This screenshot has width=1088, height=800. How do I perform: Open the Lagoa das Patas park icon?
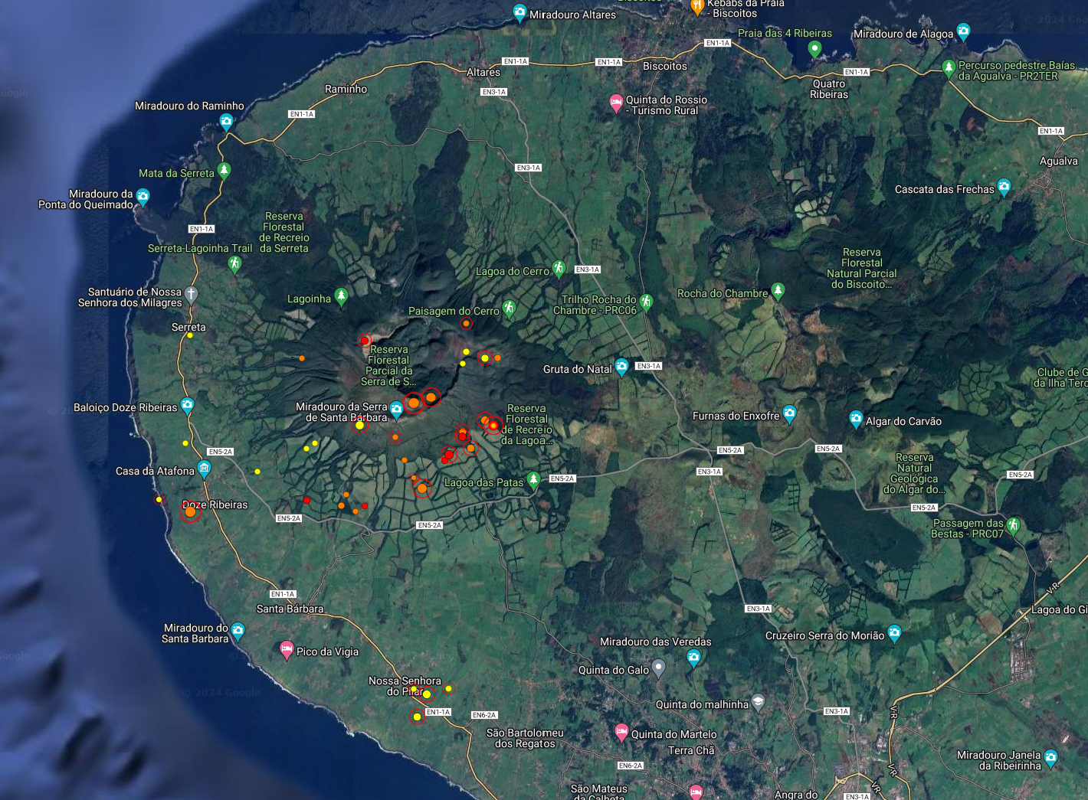(x=533, y=481)
